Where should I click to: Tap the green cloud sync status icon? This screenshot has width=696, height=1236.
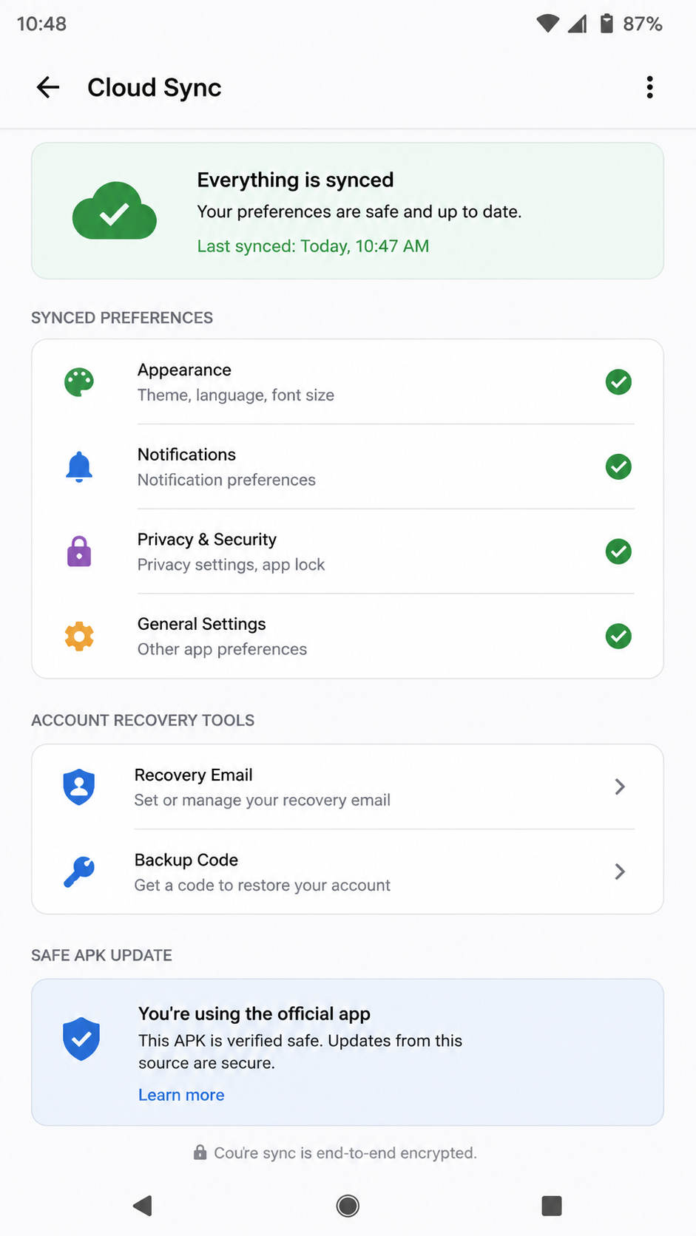click(115, 211)
